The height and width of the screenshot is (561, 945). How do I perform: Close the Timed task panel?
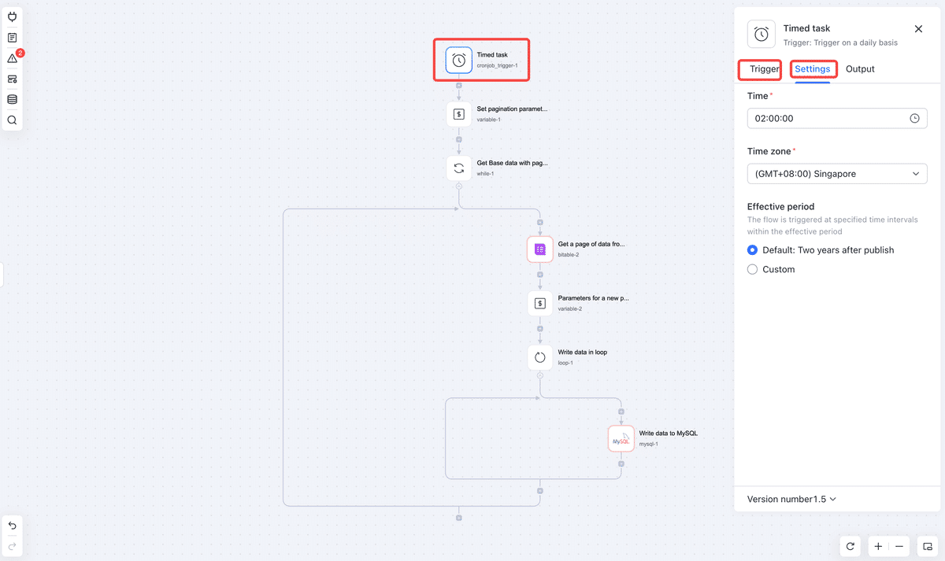click(918, 29)
